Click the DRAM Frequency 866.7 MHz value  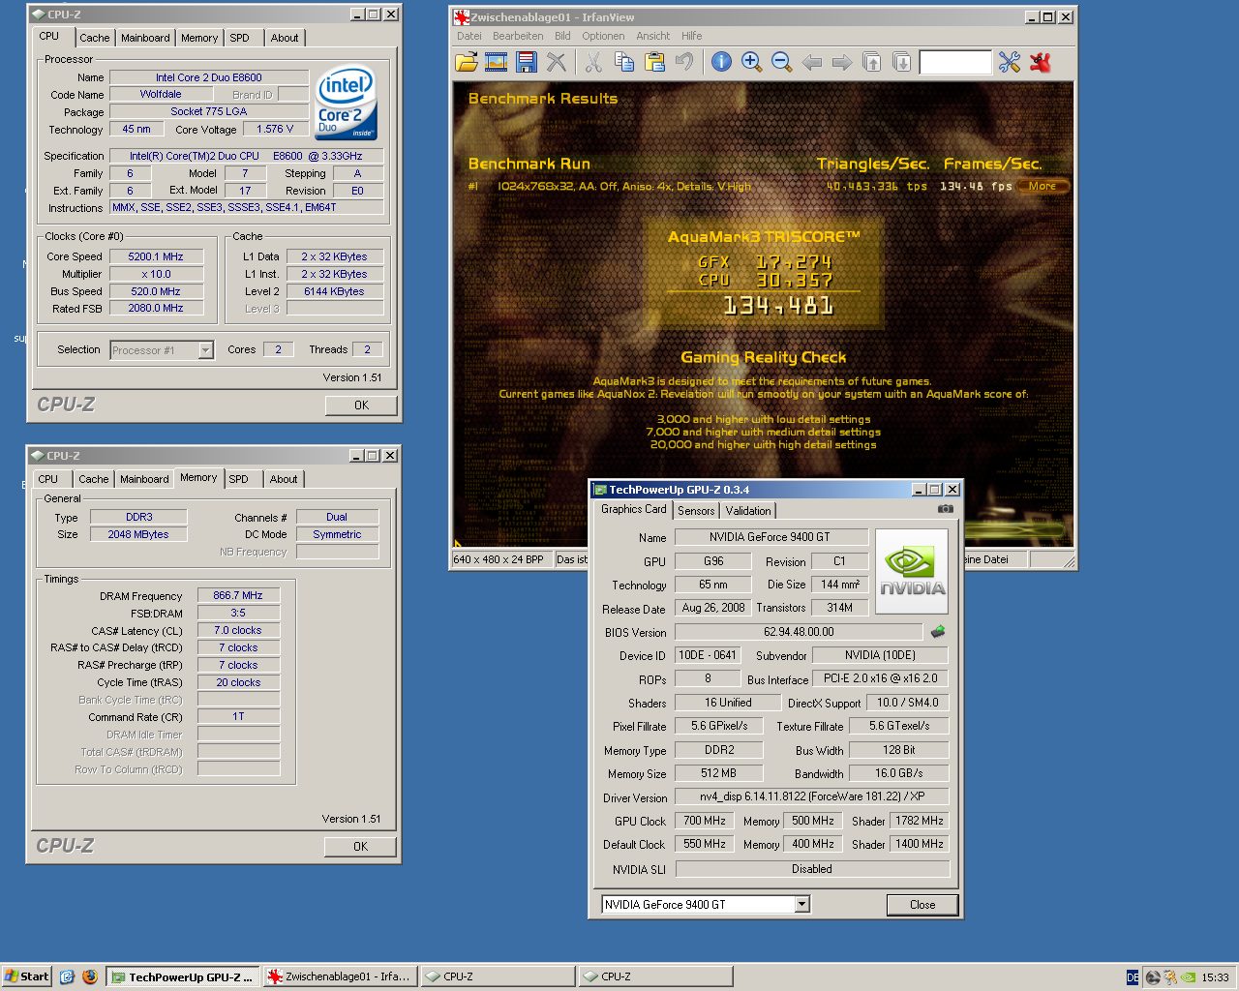[x=238, y=595]
